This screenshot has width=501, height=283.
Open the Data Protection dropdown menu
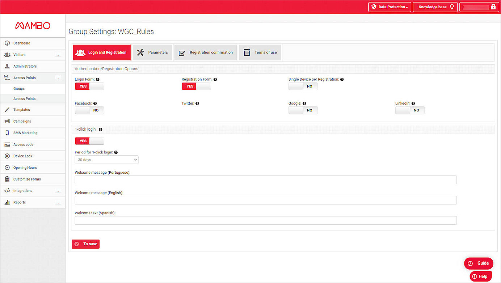pyautogui.click(x=390, y=7)
